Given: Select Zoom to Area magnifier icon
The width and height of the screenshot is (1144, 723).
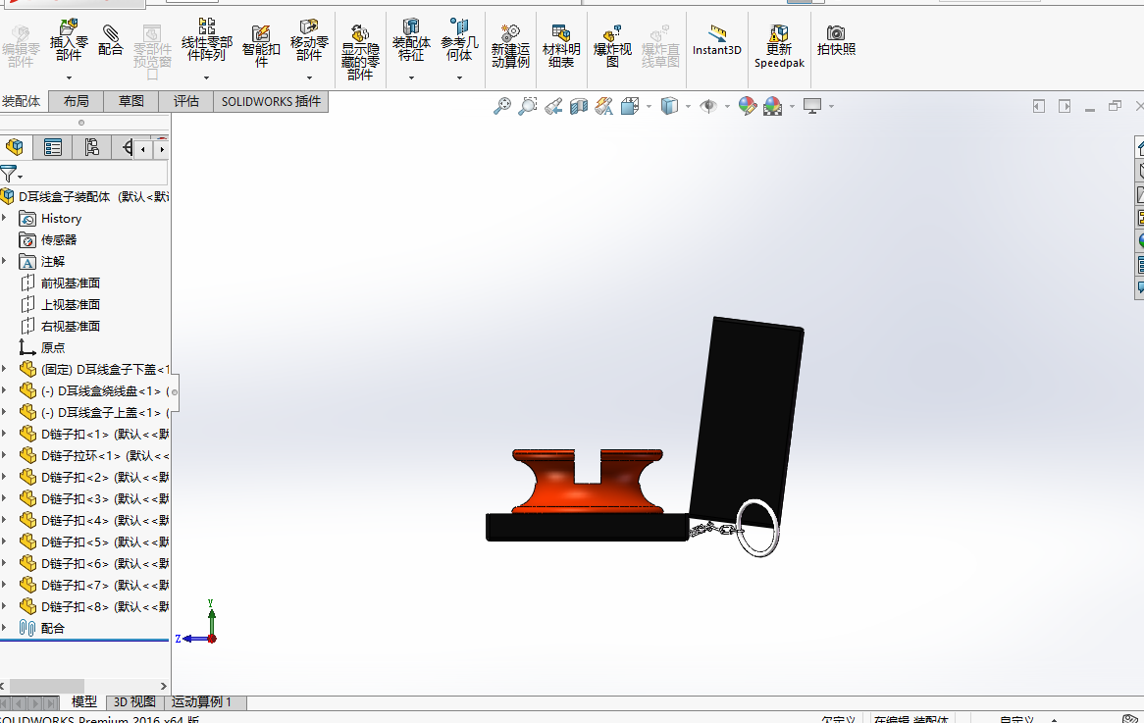Looking at the screenshot, I should 528,107.
